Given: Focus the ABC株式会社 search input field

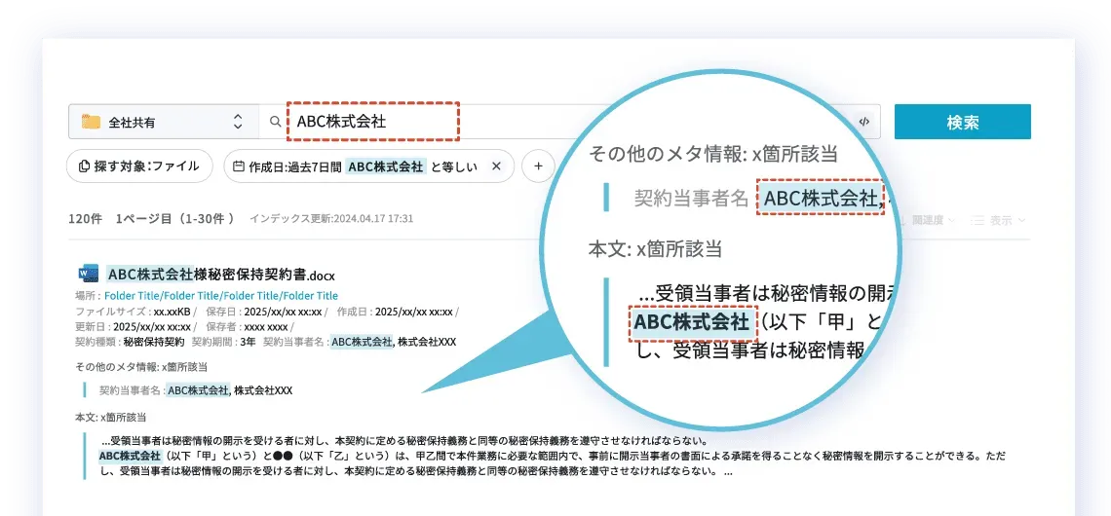Looking at the screenshot, I should [372, 122].
